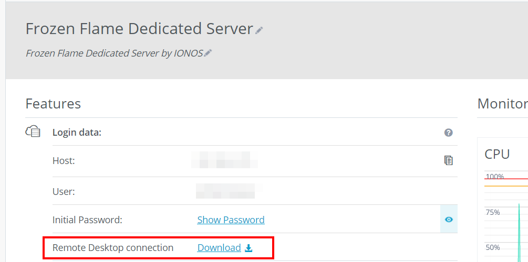Image resolution: width=528 pixels, height=262 pixels.
Task: Edit the server description via its pencil icon
Action: tap(208, 53)
